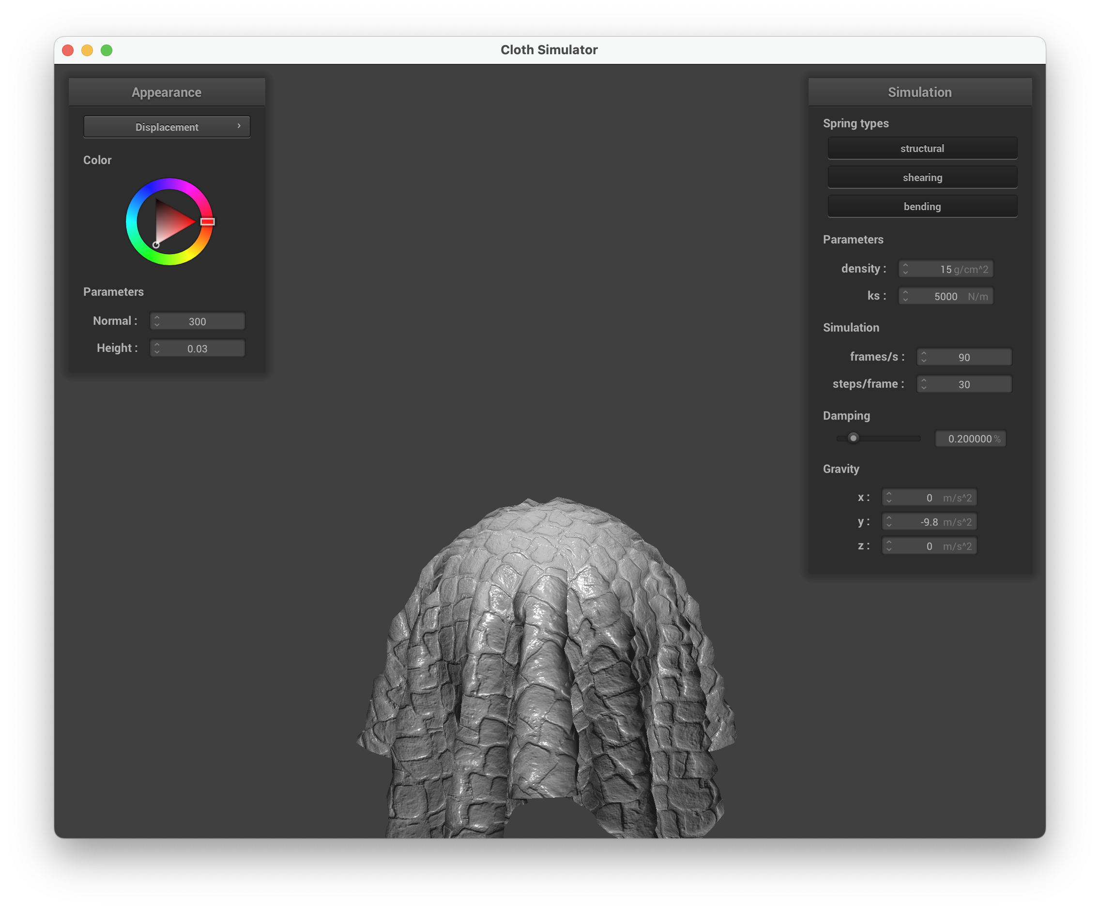Click the Appearance panel header

pos(167,92)
